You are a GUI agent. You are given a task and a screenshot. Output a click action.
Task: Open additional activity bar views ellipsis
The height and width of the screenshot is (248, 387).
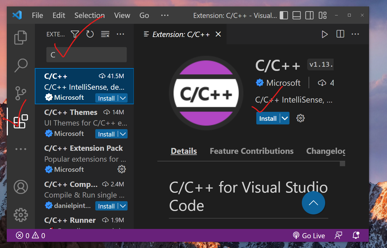pos(21,149)
